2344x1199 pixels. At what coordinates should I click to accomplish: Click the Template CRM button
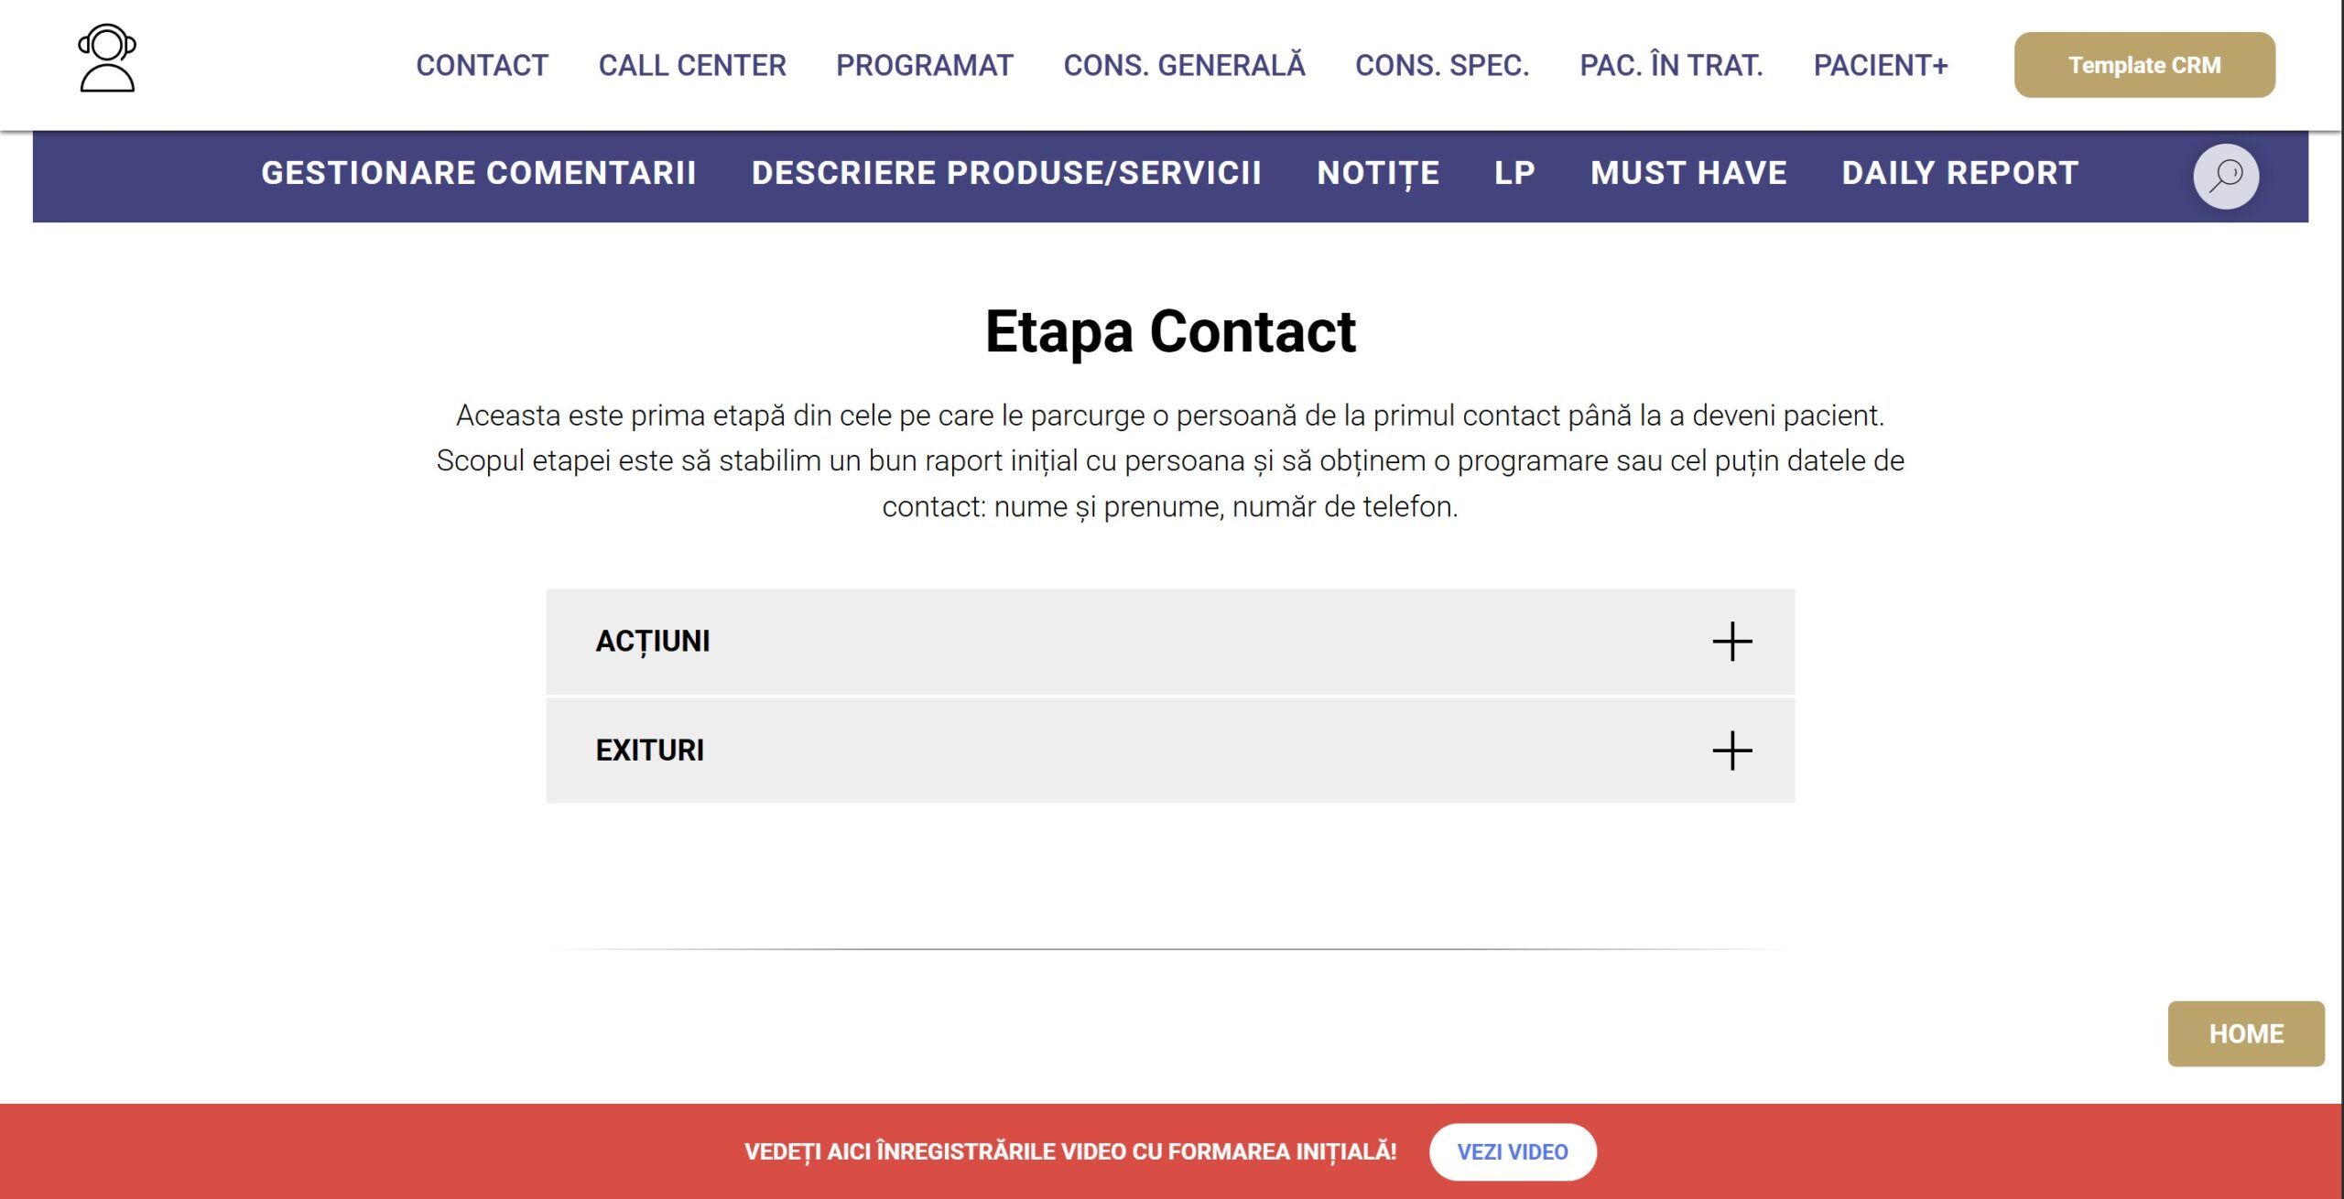coord(2144,65)
